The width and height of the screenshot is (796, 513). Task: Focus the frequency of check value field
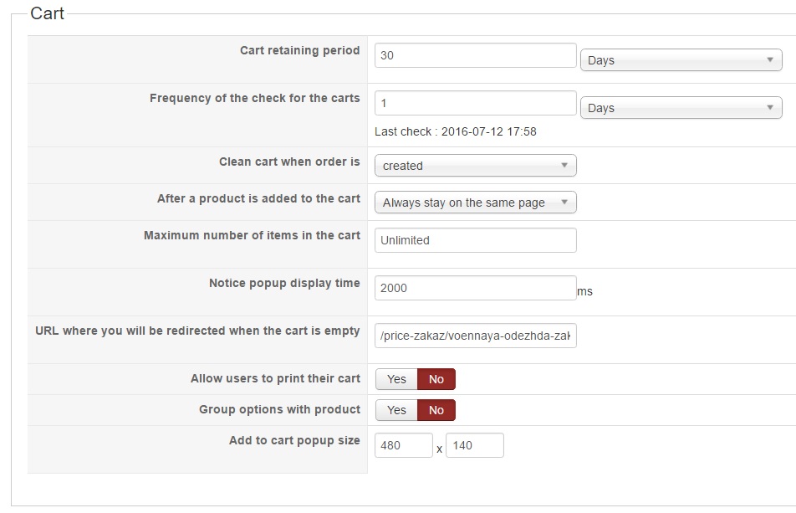tap(475, 103)
